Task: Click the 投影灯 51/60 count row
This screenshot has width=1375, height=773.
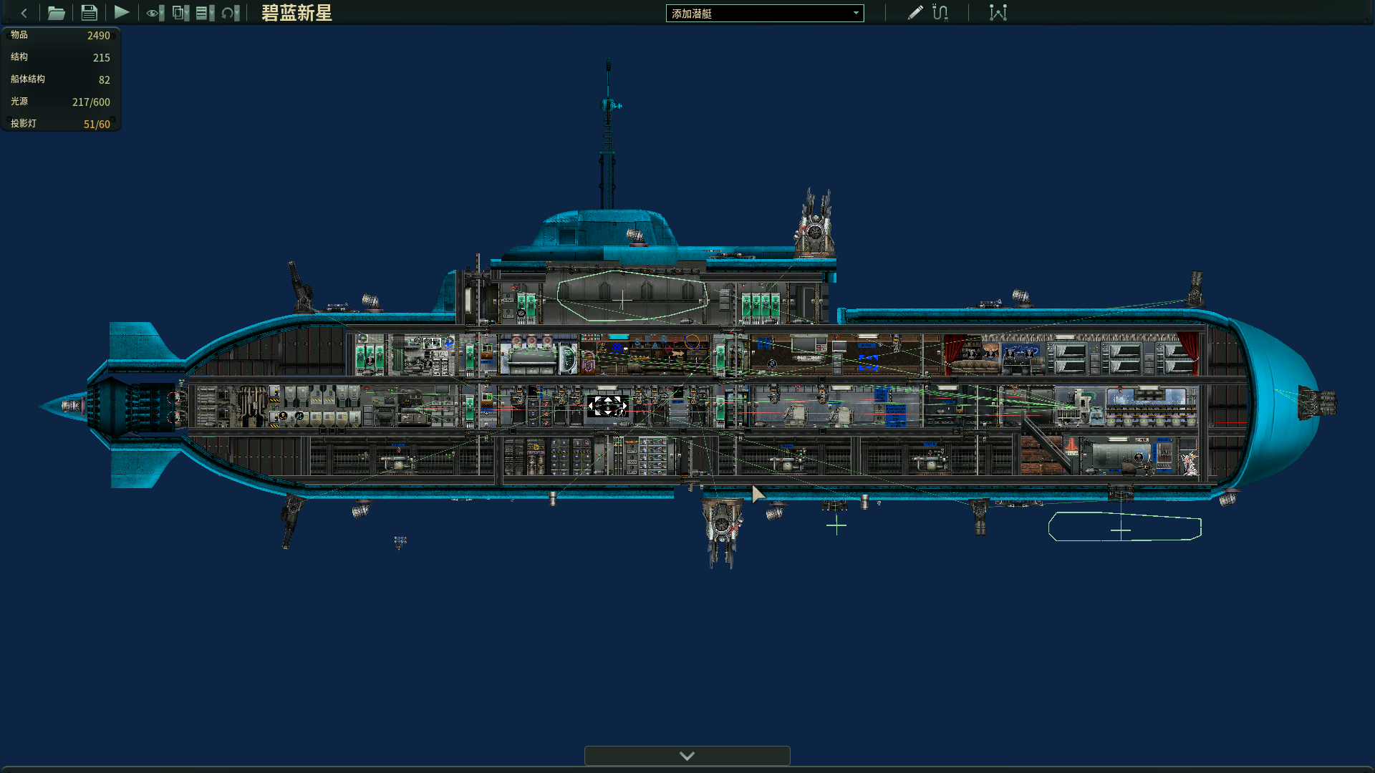Action: [61, 124]
